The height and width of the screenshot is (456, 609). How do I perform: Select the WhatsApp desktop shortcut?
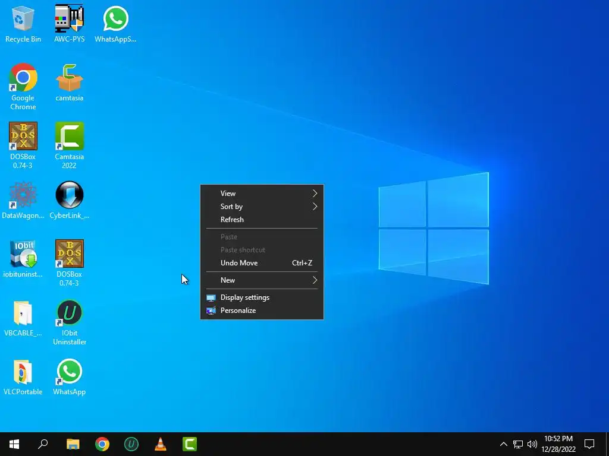click(x=69, y=377)
